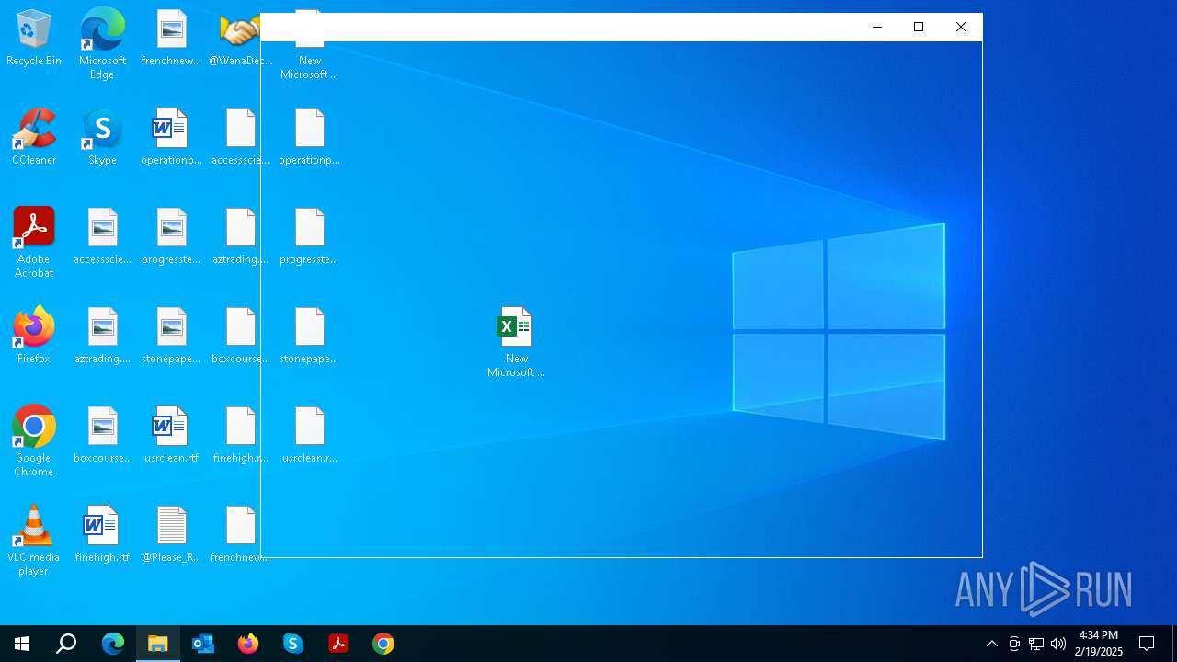Expand the hidden system tray icons chevron
This screenshot has height=662, width=1177.
(x=992, y=644)
